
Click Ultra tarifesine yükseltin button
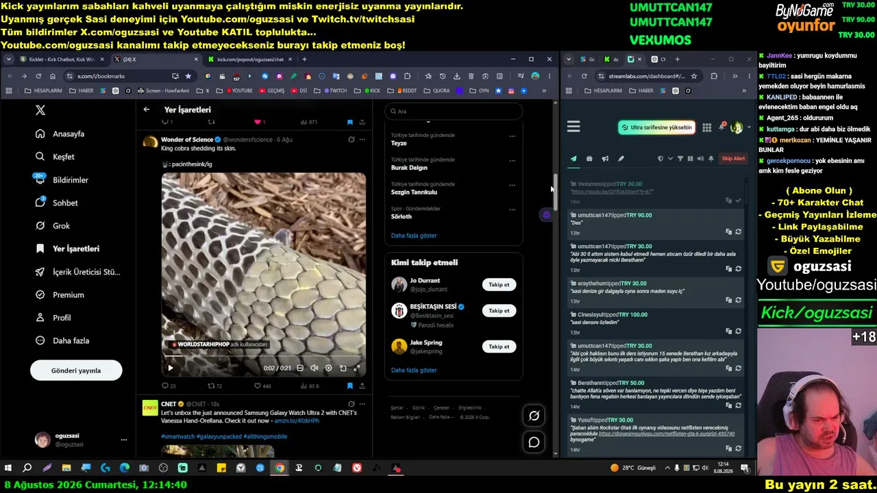[x=656, y=127]
